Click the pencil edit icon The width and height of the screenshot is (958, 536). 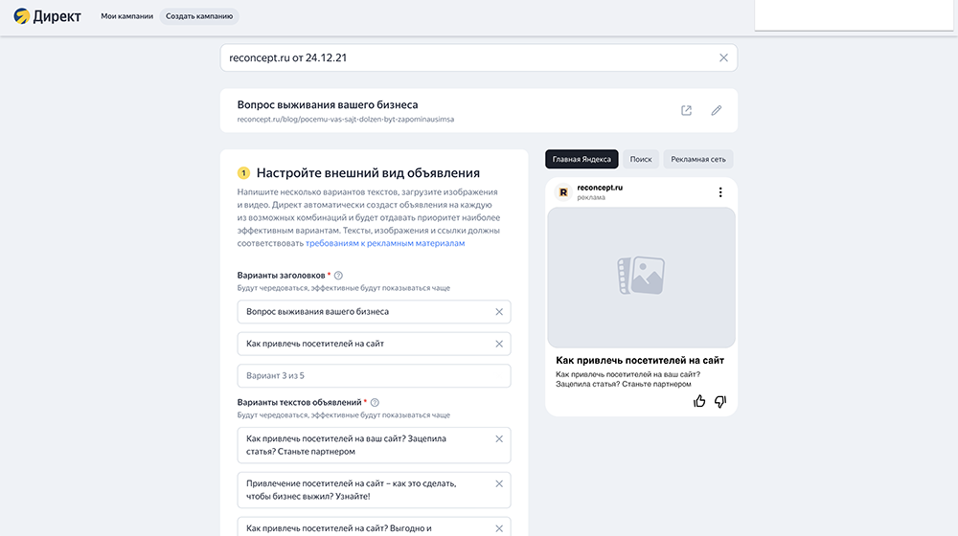click(x=716, y=111)
